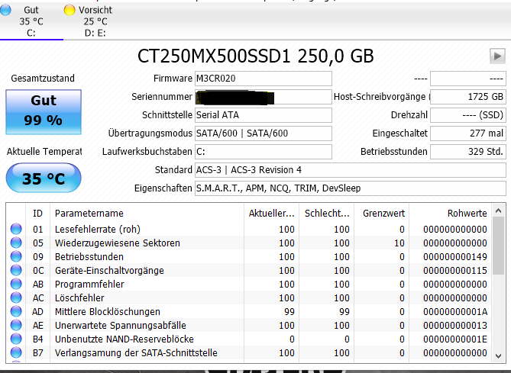Click status icon of attribute 09 Betriebsstunden
The height and width of the screenshot is (373, 511).
click(x=16, y=256)
